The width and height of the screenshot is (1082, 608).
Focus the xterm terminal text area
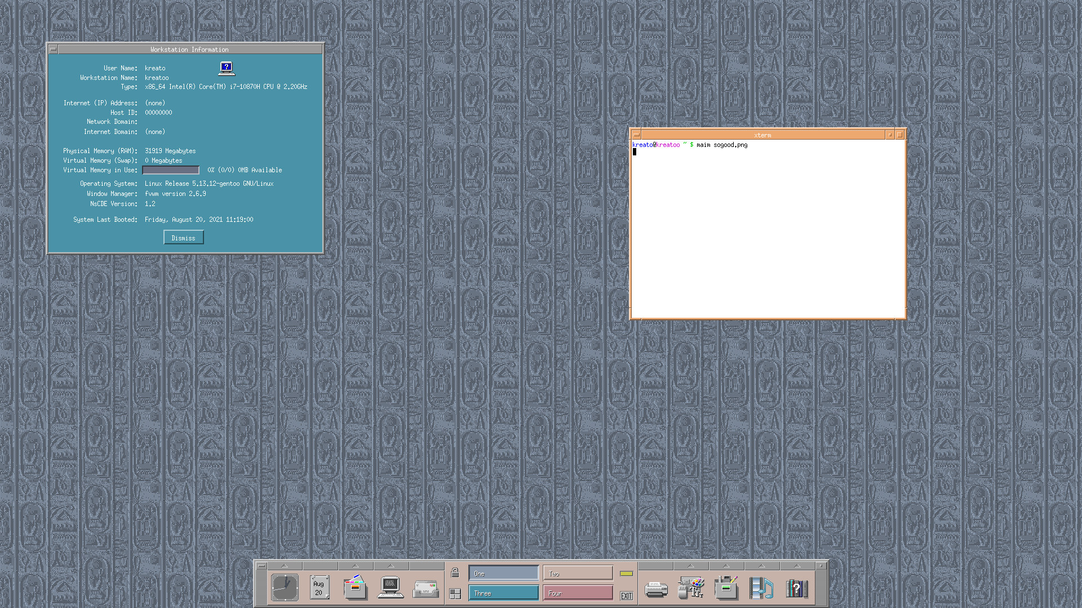click(x=768, y=229)
